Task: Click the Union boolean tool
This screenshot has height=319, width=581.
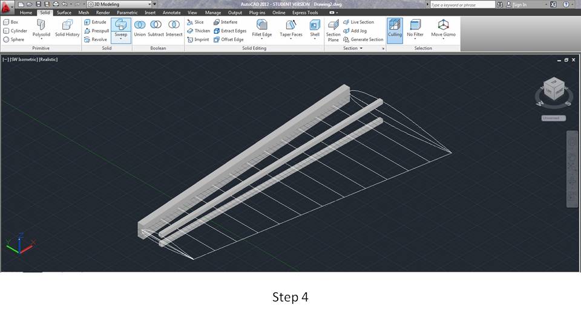Action: [x=140, y=28]
